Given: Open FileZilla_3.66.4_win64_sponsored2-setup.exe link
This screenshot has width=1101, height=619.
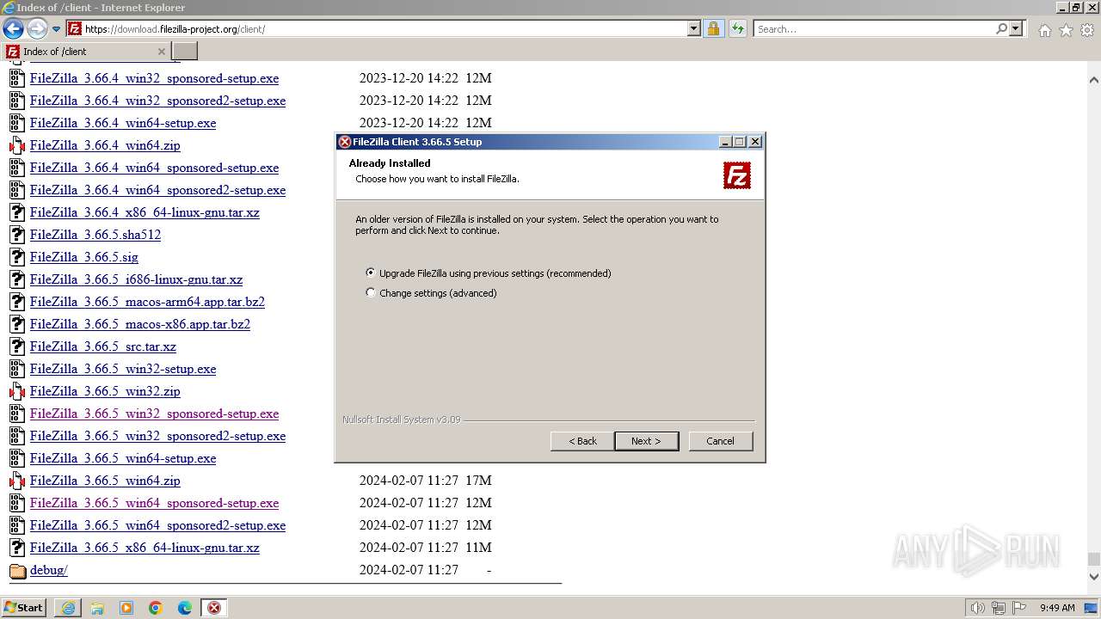Looking at the screenshot, I should tap(157, 190).
